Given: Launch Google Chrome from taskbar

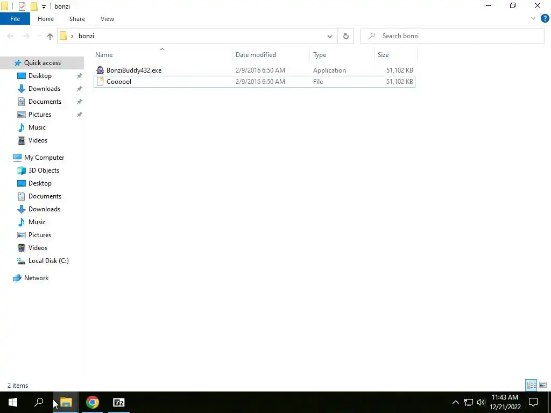Looking at the screenshot, I should [93, 402].
